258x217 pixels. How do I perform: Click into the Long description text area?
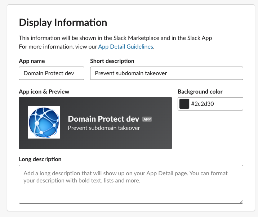click(131, 184)
